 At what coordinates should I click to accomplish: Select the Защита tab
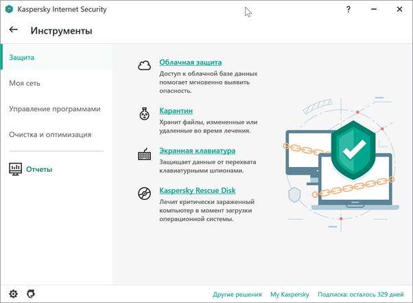(x=56, y=57)
